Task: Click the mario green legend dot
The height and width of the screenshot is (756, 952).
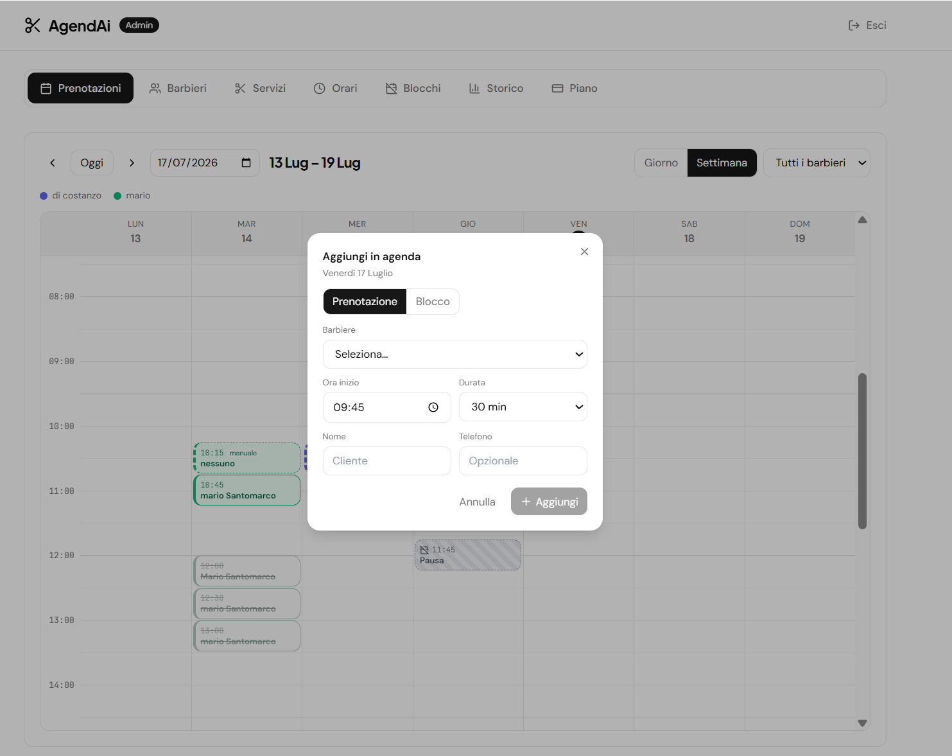Action: (x=117, y=196)
